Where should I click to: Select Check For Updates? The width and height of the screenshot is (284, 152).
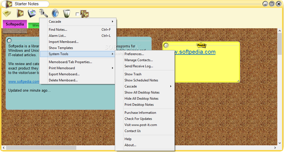(x=145, y=119)
